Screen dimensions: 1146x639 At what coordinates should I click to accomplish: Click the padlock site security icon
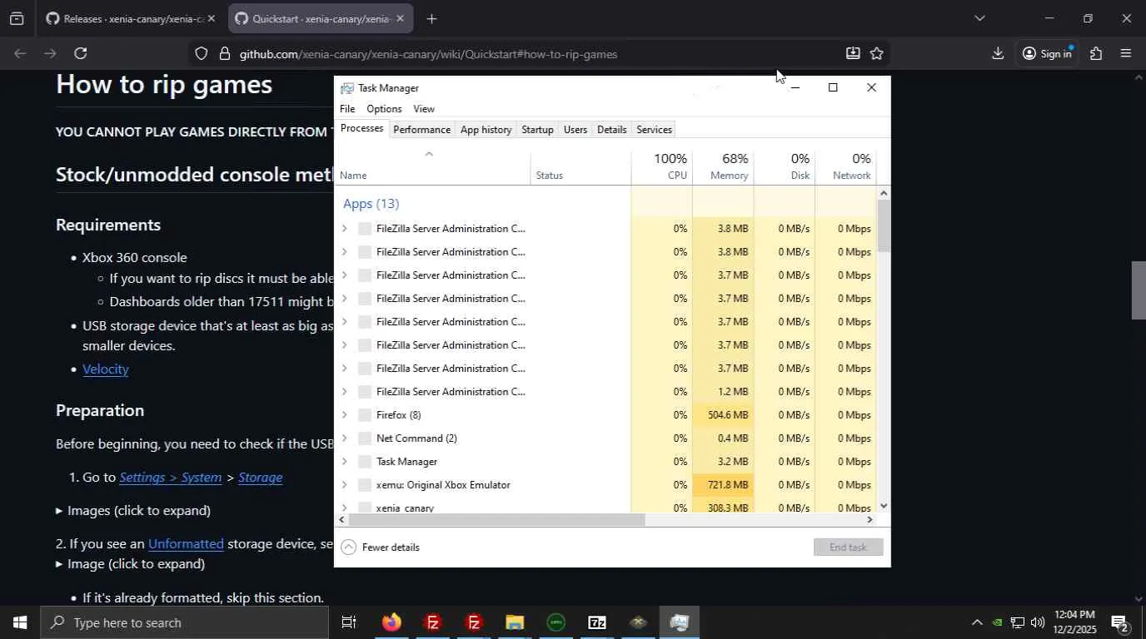(x=224, y=53)
